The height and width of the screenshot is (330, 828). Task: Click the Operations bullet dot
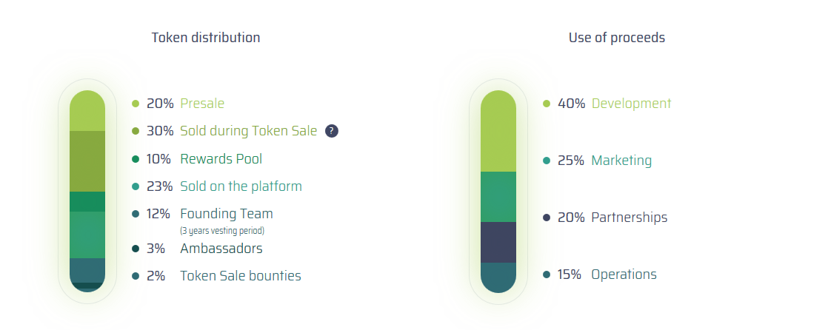click(547, 275)
